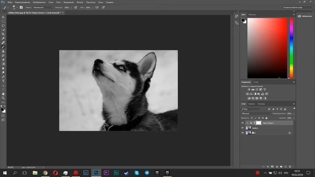Screen dimensions: 315x177
Task: Toggle pressure for opacity button
Action: click(x=76, y=7)
